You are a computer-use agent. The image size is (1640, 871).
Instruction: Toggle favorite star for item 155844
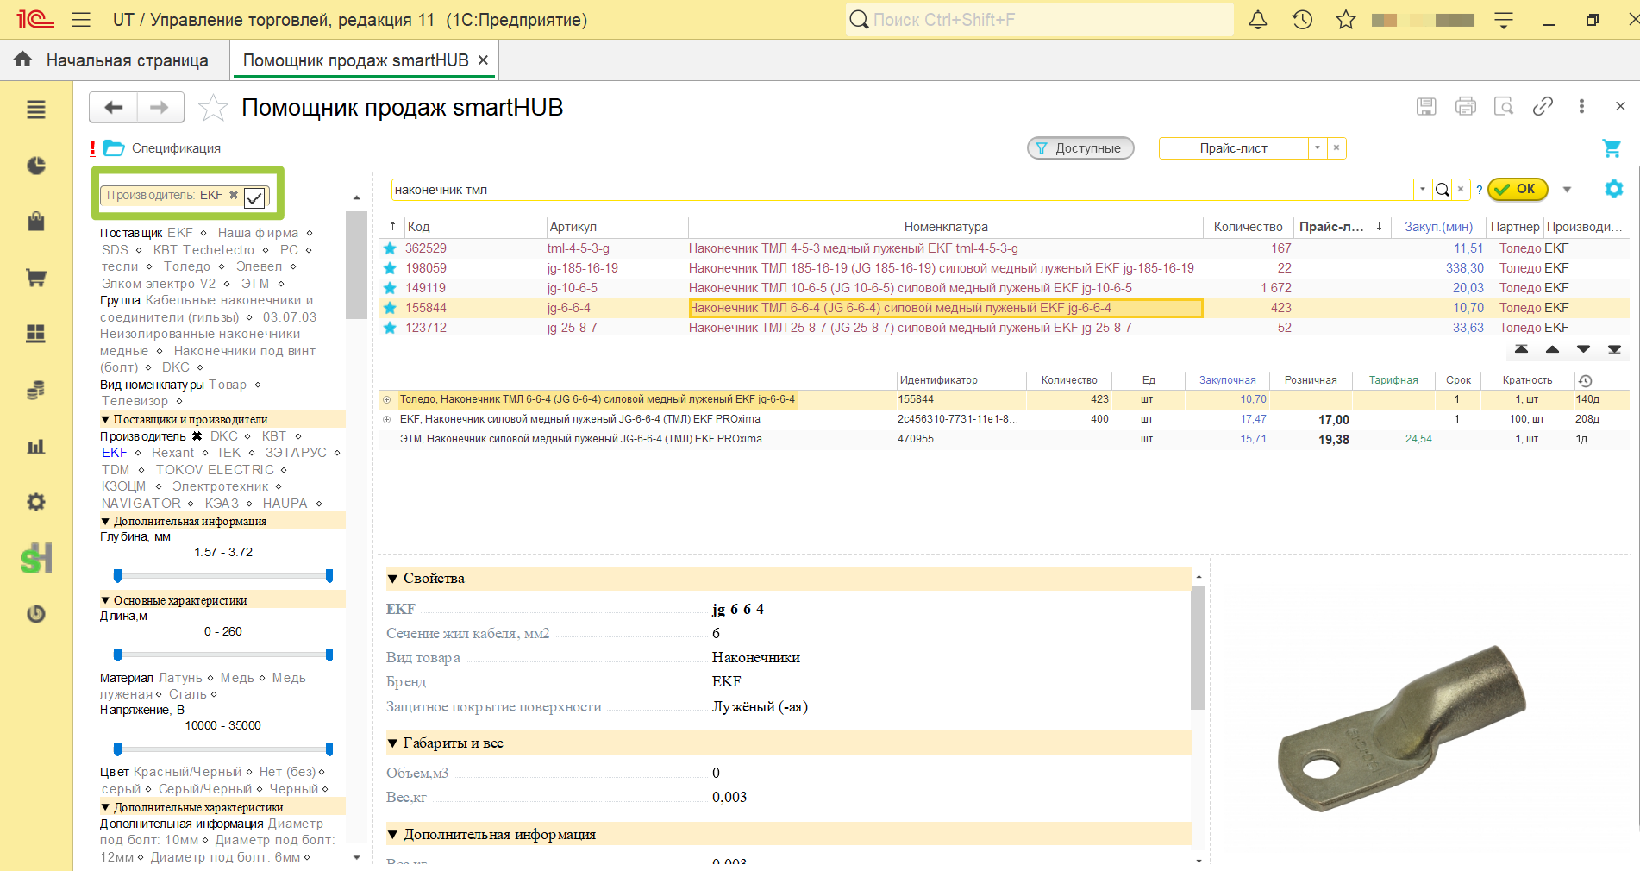tap(390, 308)
